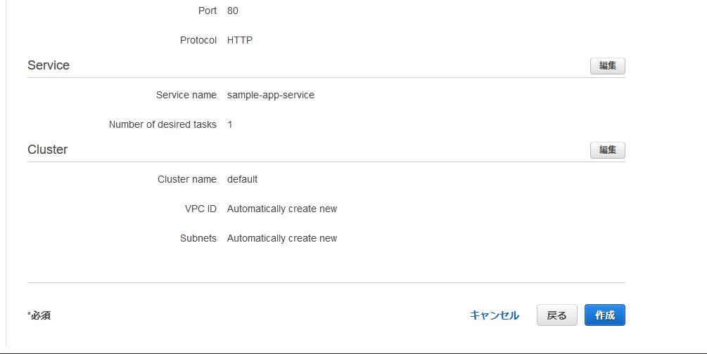Click the Number of desired tasks label
The image size is (707, 354).
(163, 124)
